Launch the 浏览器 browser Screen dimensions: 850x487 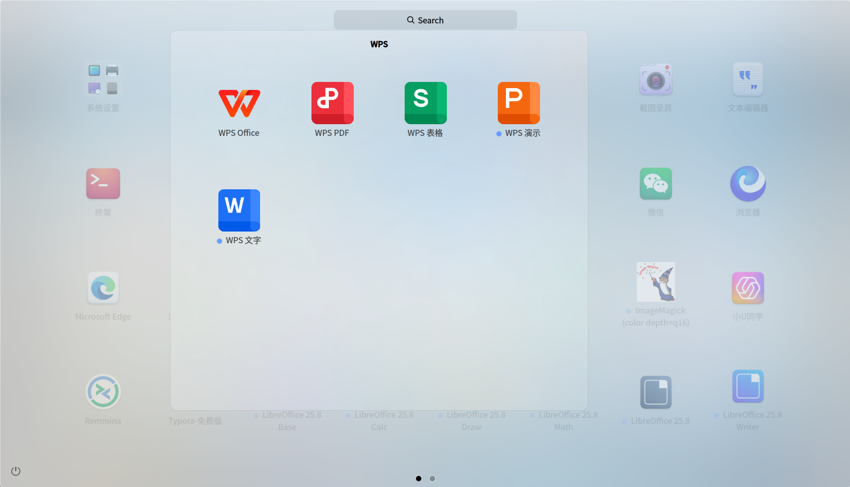point(748,184)
